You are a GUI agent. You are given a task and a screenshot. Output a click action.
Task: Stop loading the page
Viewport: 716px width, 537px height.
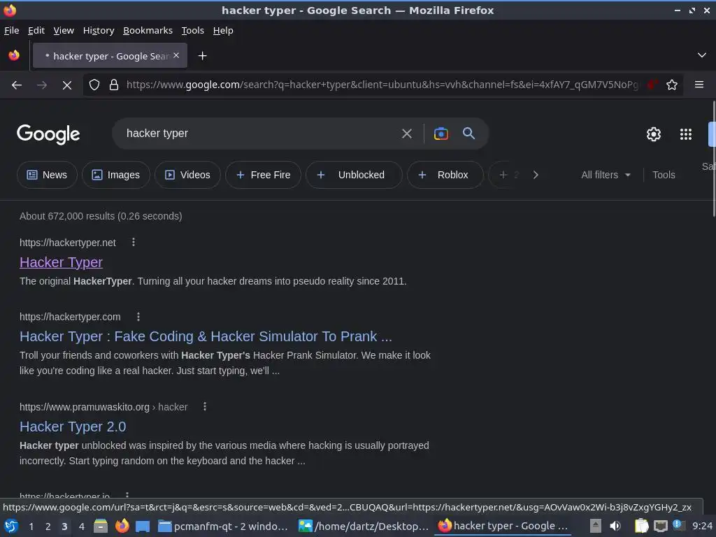coord(67,85)
